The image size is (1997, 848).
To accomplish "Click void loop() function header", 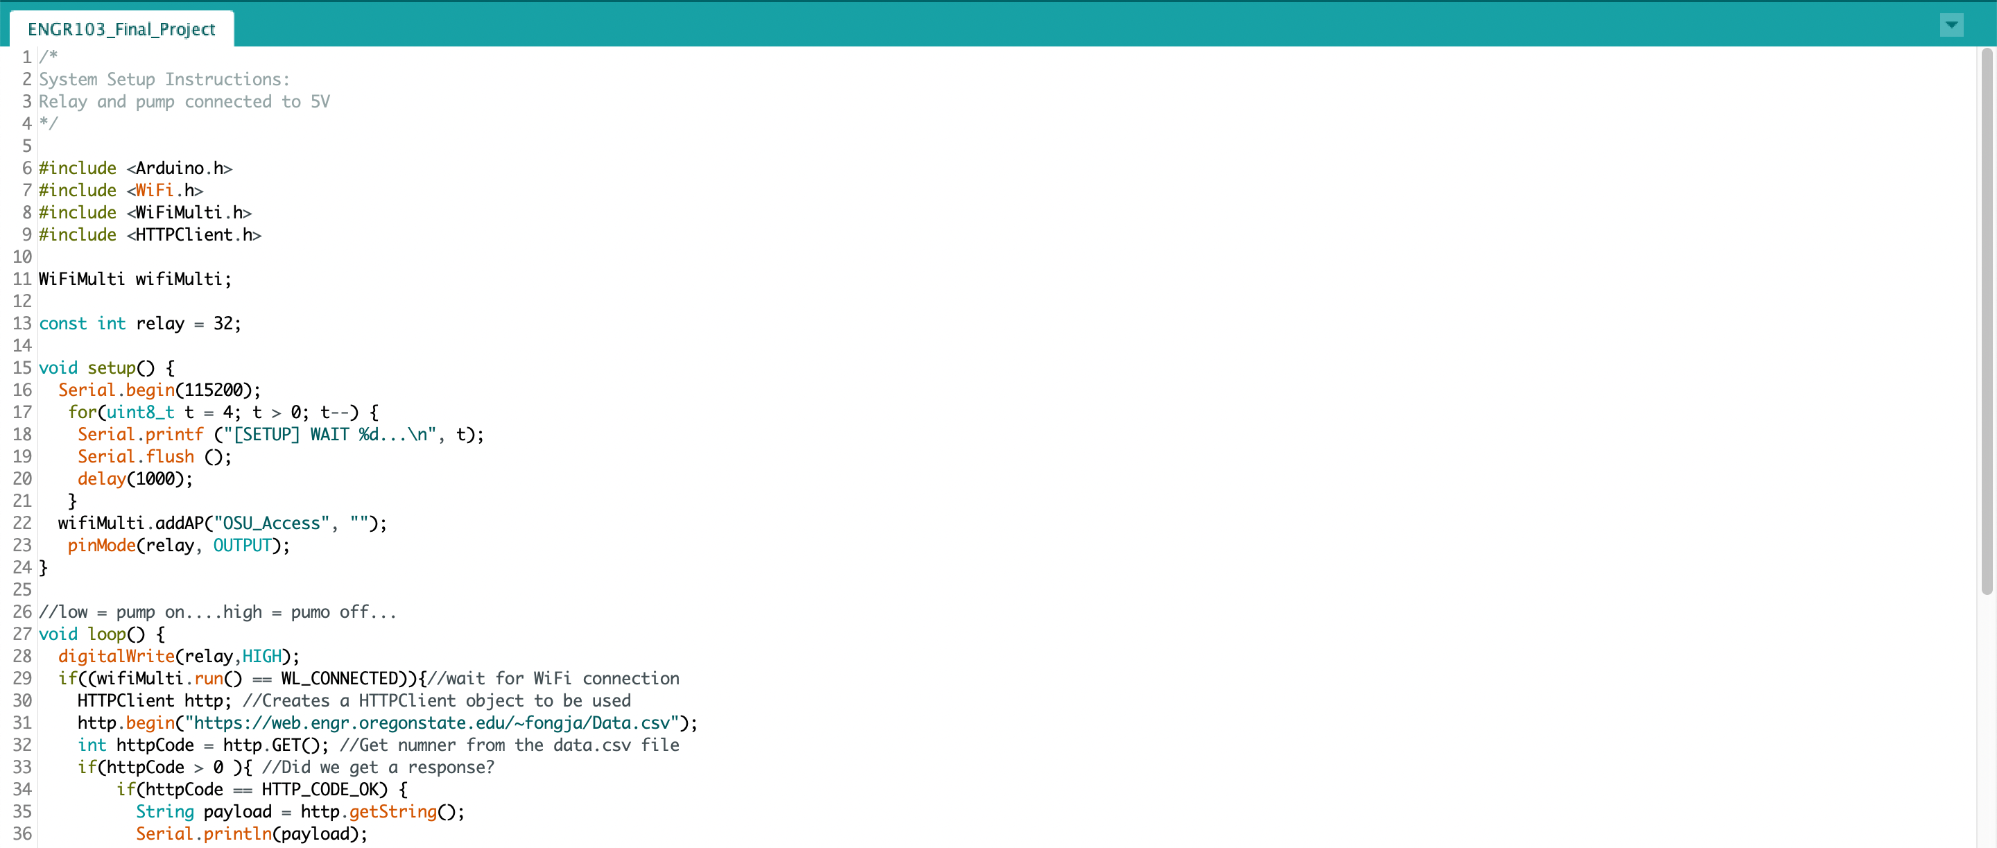I will [x=101, y=634].
